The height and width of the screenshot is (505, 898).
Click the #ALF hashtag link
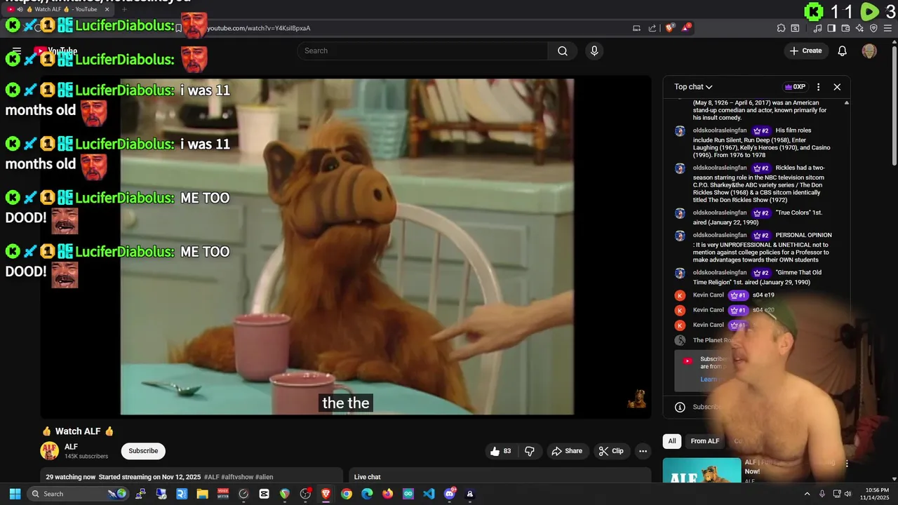(x=211, y=477)
